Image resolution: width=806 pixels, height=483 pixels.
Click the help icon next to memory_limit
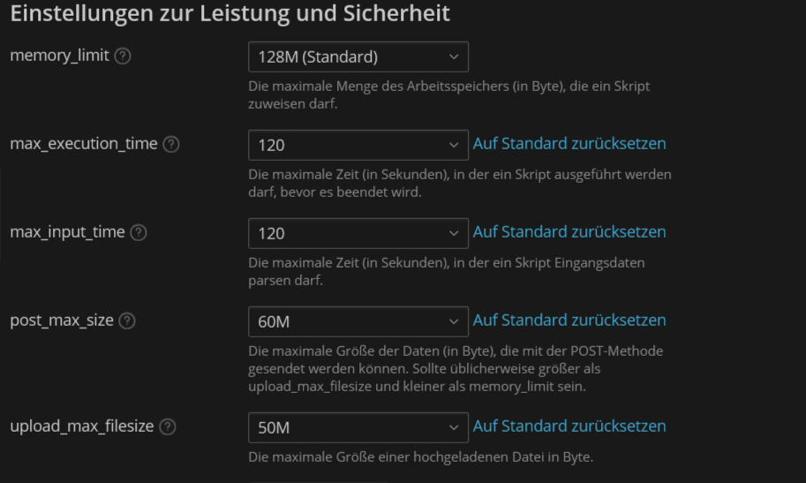[123, 56]
